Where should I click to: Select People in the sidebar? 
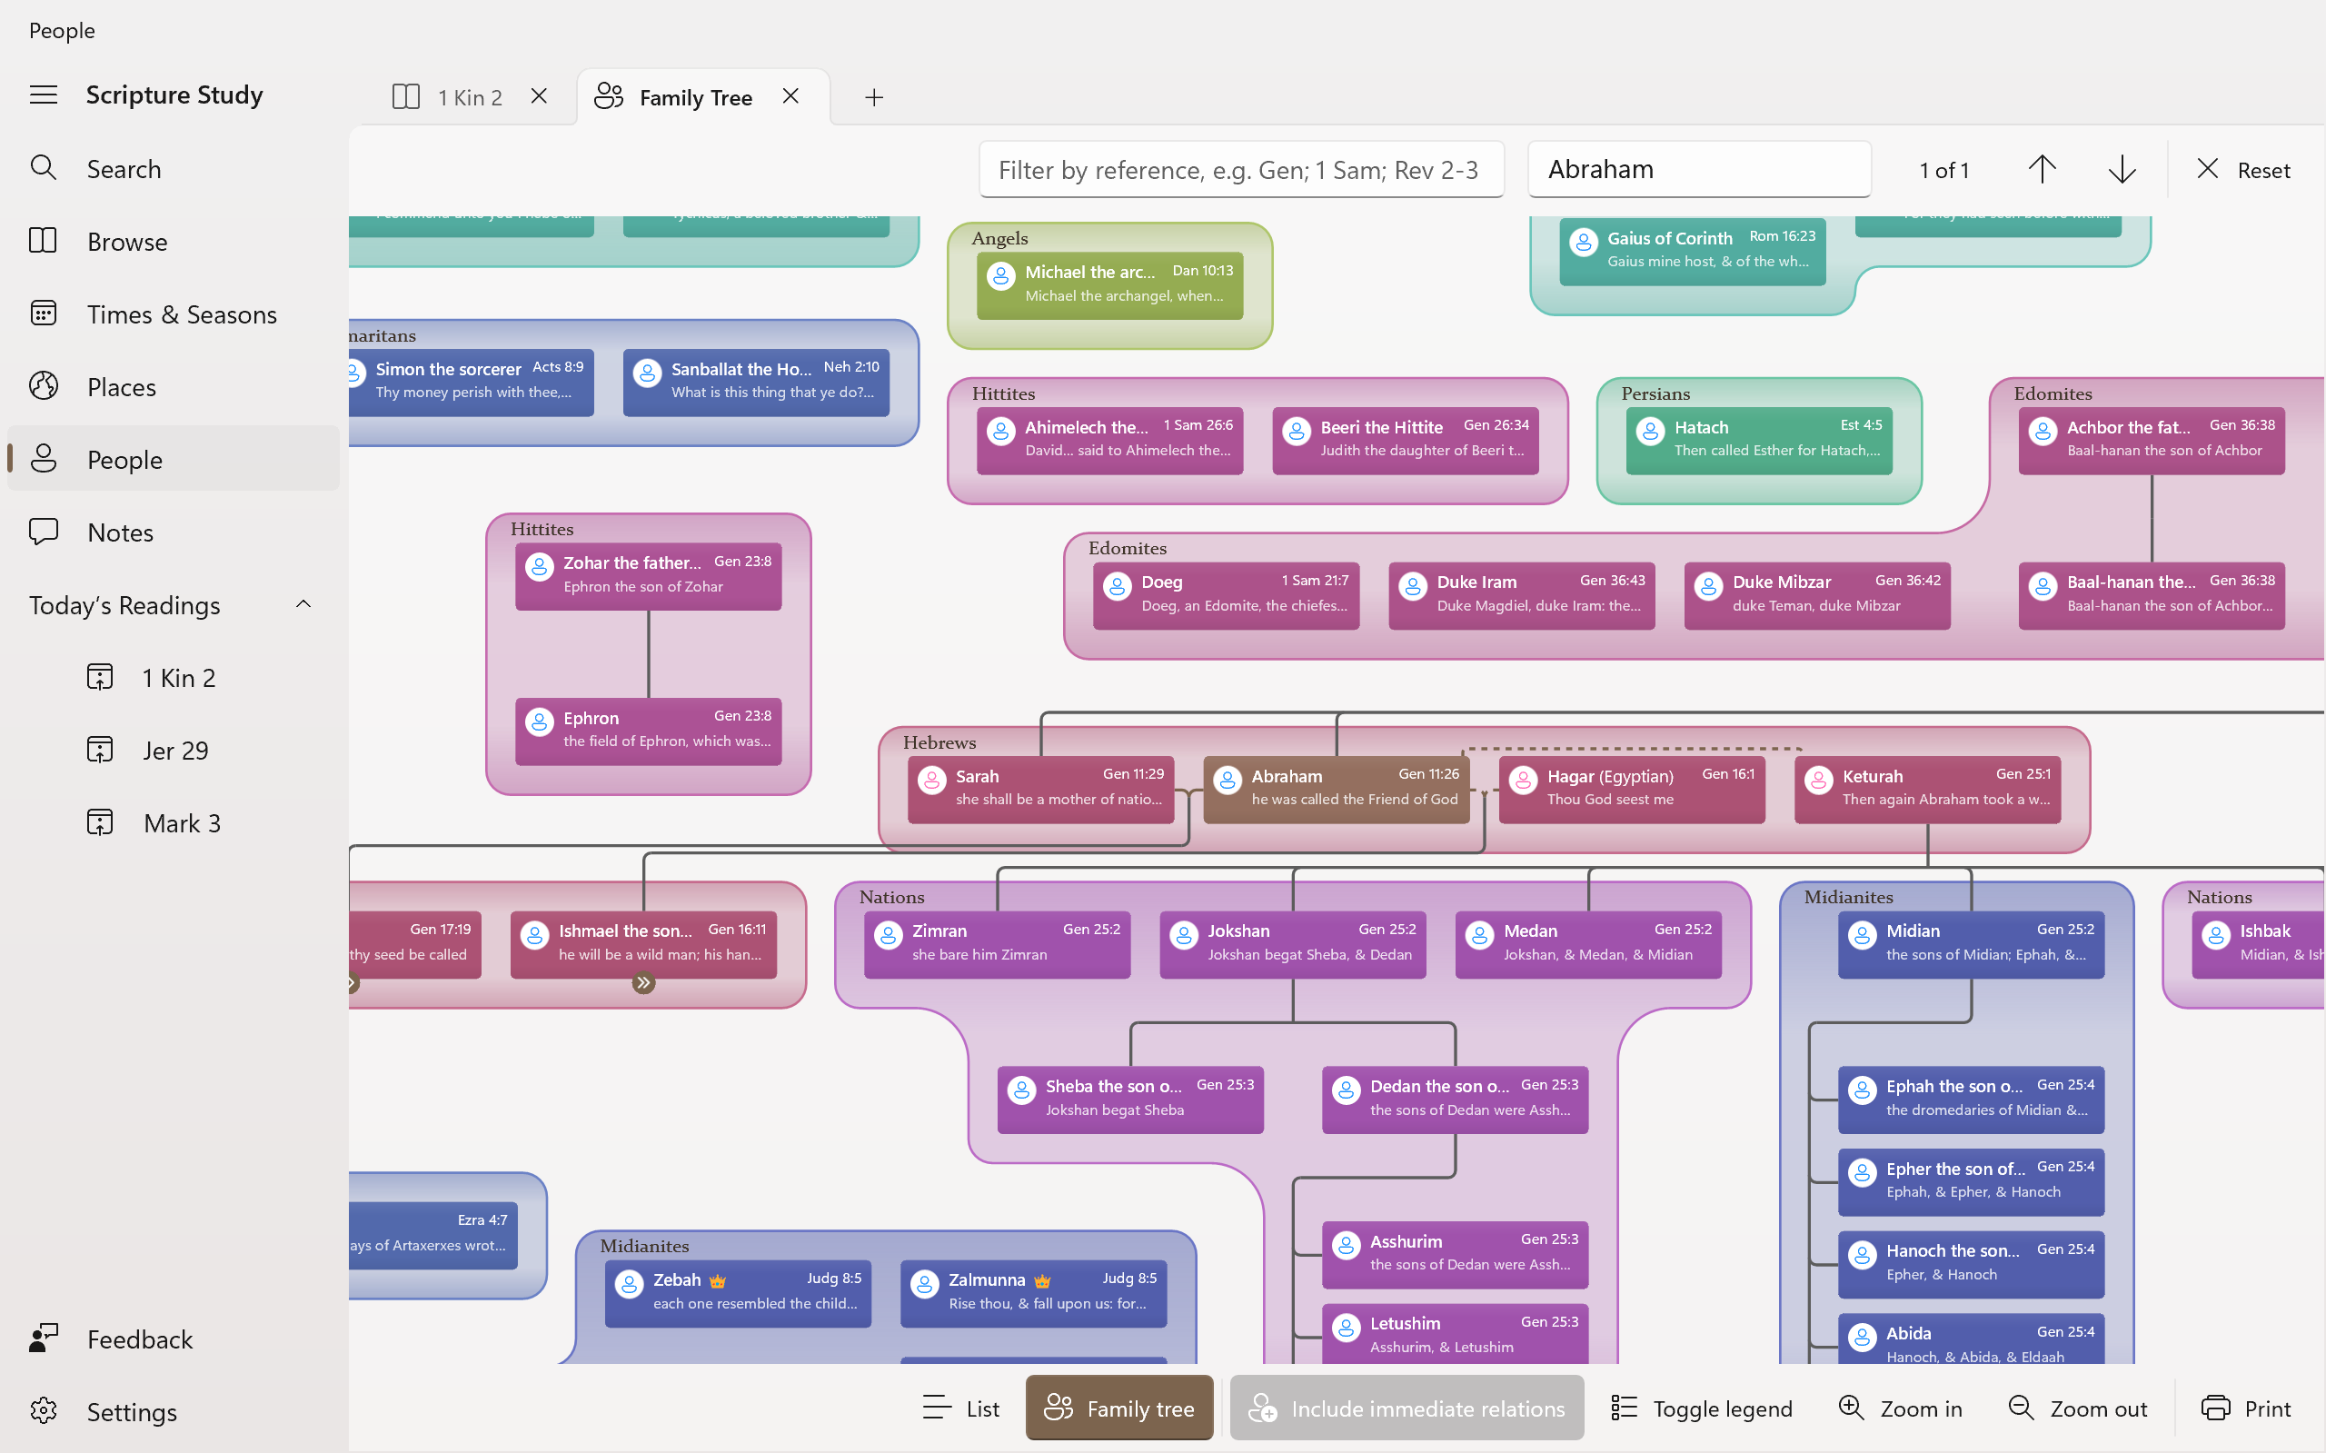pyautogui.click(x=174, y=460)
